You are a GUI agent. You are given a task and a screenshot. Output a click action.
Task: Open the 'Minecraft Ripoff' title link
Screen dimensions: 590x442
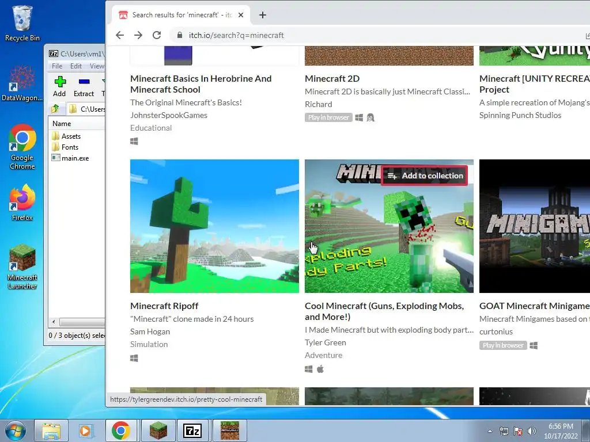[164, 306]
